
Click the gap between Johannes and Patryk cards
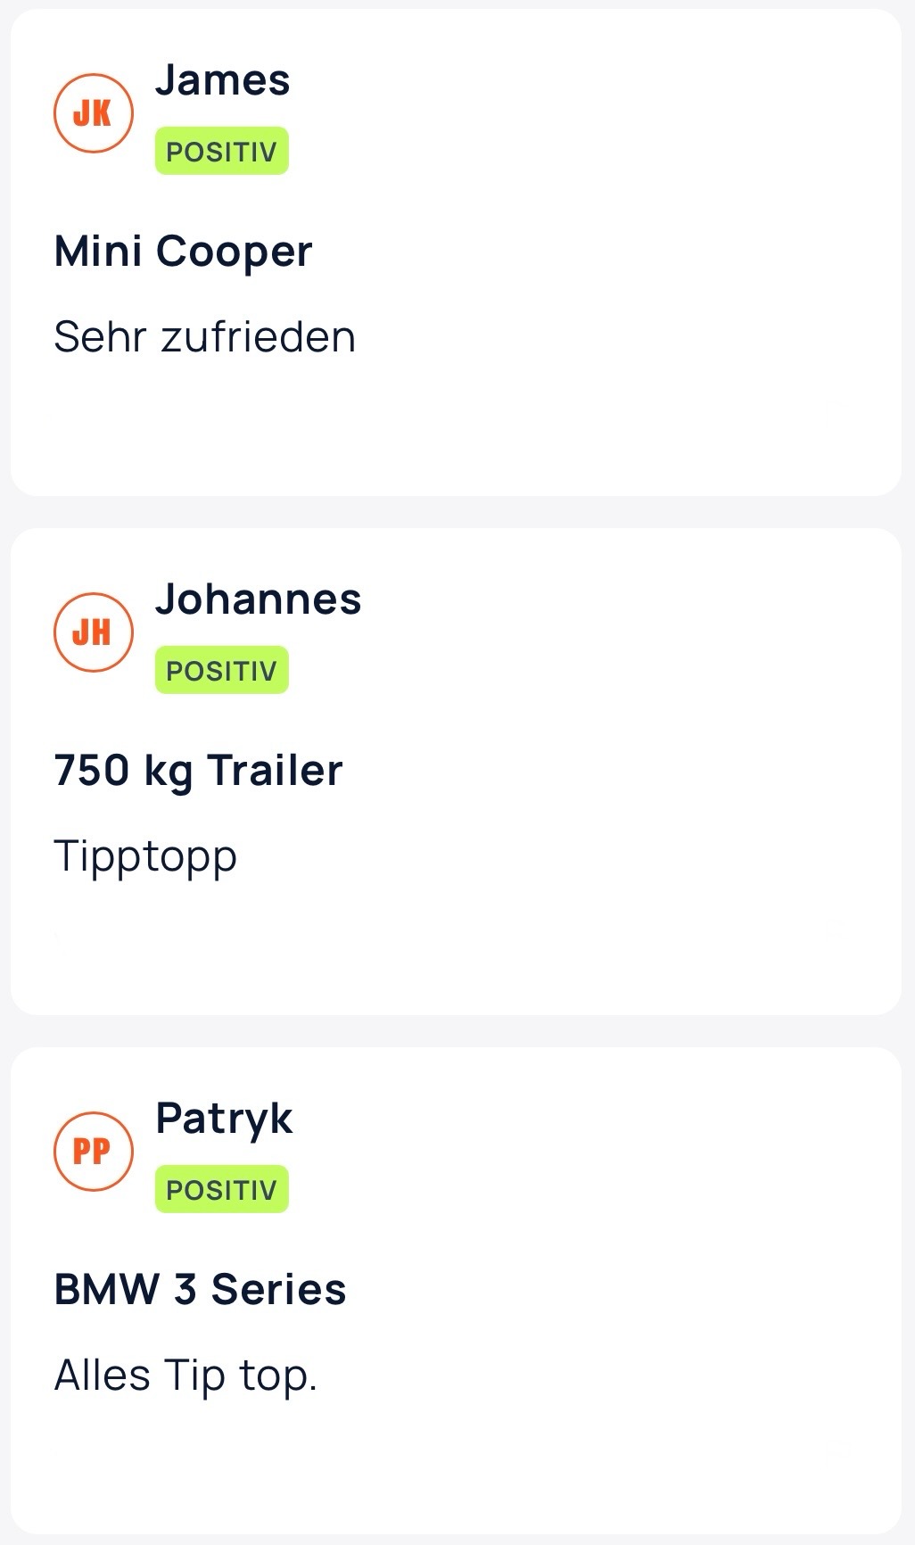[455, 1031]
